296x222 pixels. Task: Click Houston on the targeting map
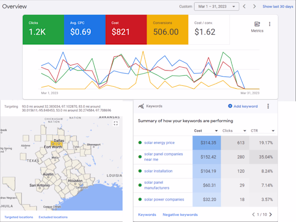point(75,181)
